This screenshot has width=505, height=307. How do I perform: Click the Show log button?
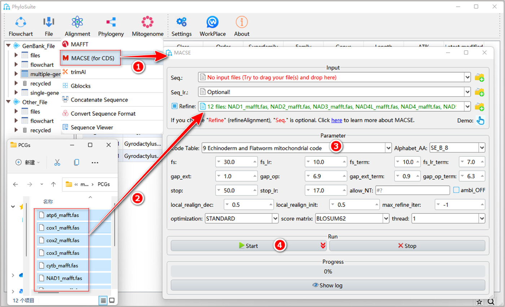[328, 285]
